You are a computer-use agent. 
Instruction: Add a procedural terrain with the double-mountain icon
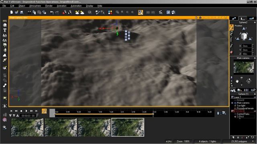(x=5, y=40)
